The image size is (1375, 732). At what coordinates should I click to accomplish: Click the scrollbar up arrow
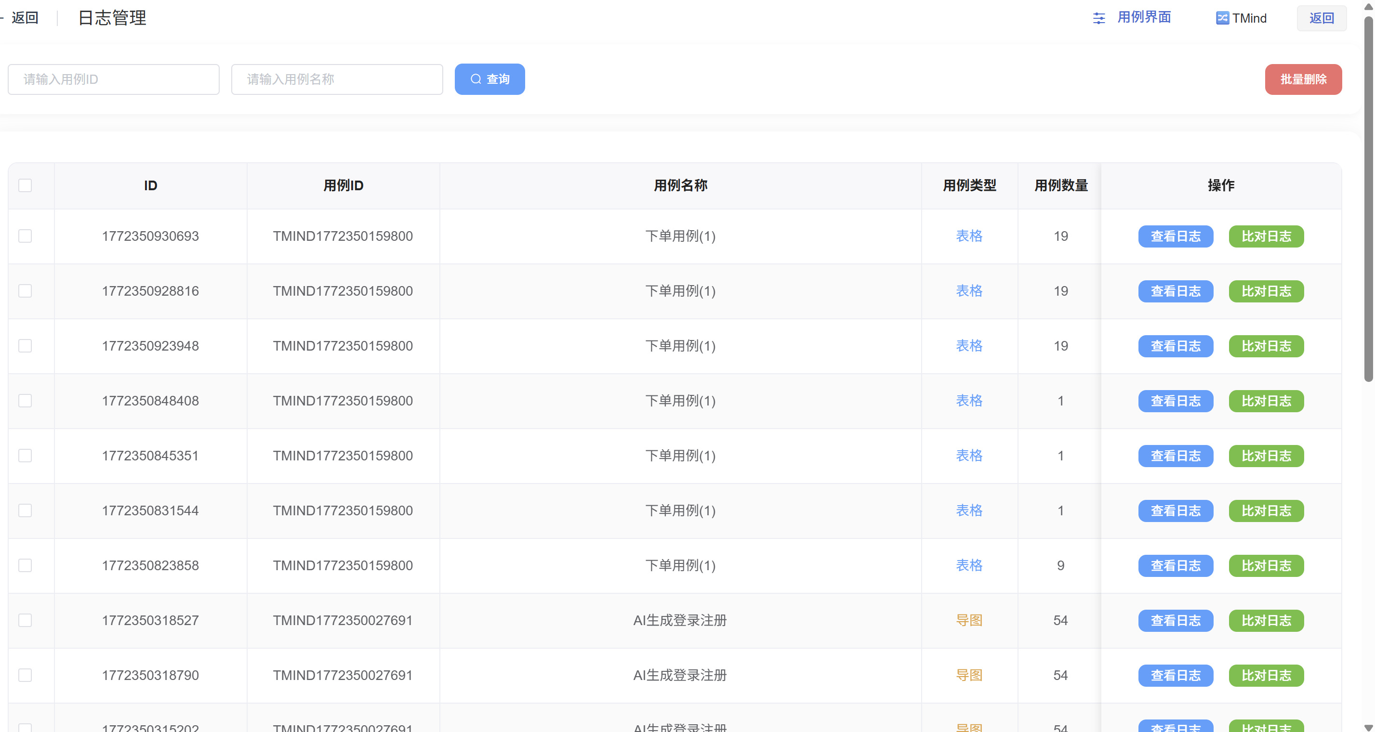1368,6
